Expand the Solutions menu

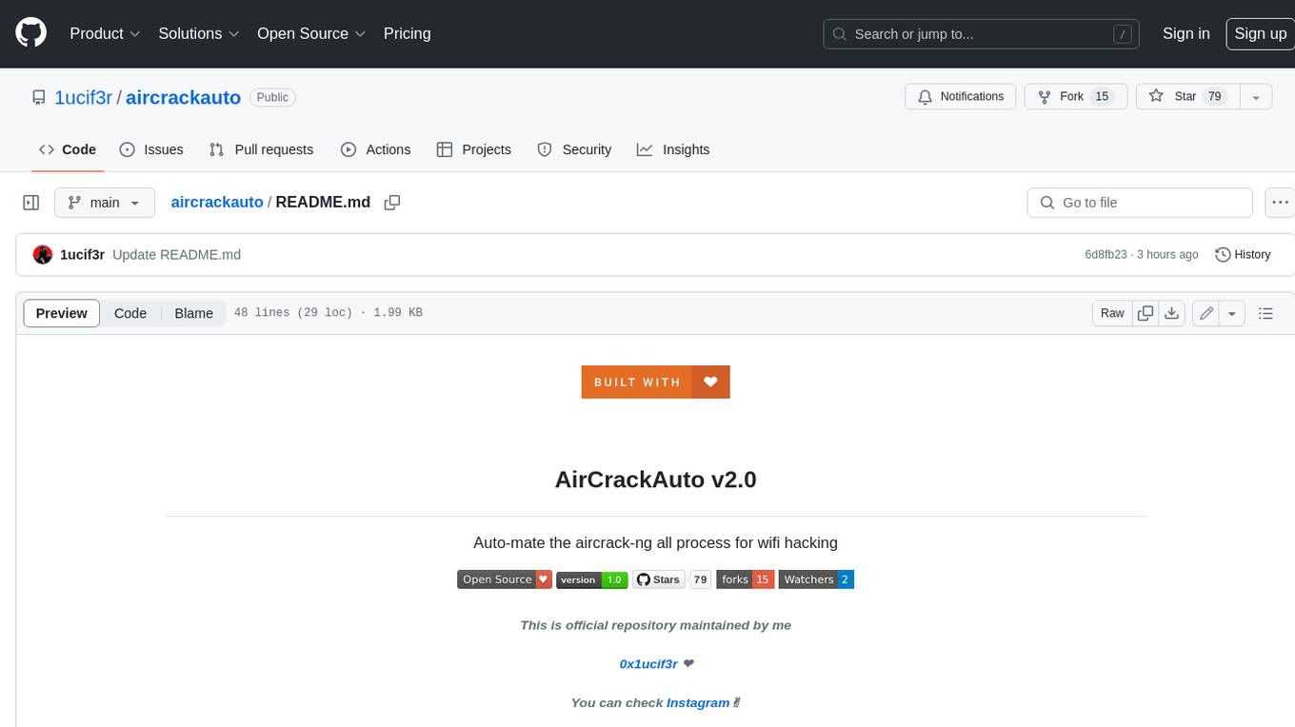199,33
